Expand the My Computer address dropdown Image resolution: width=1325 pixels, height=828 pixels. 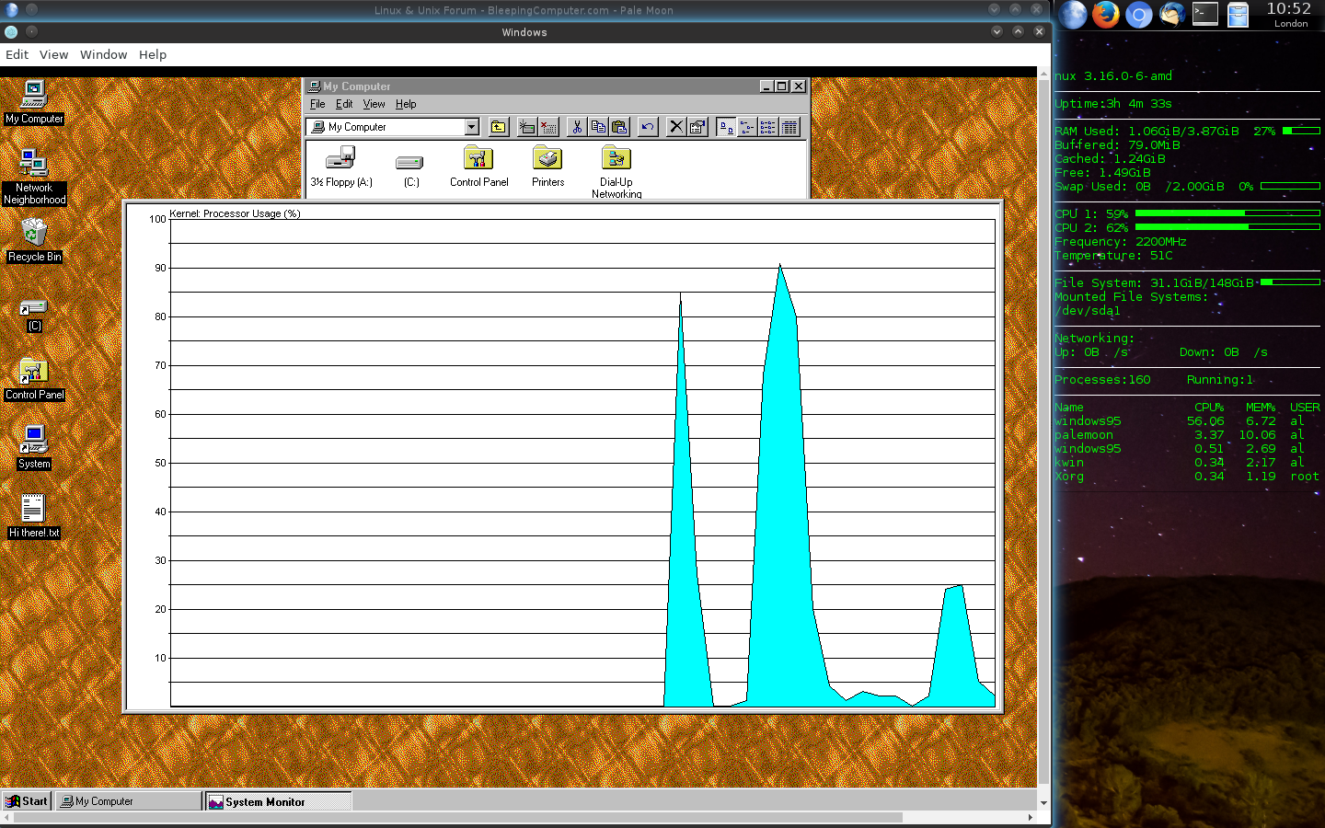(472, 127)
